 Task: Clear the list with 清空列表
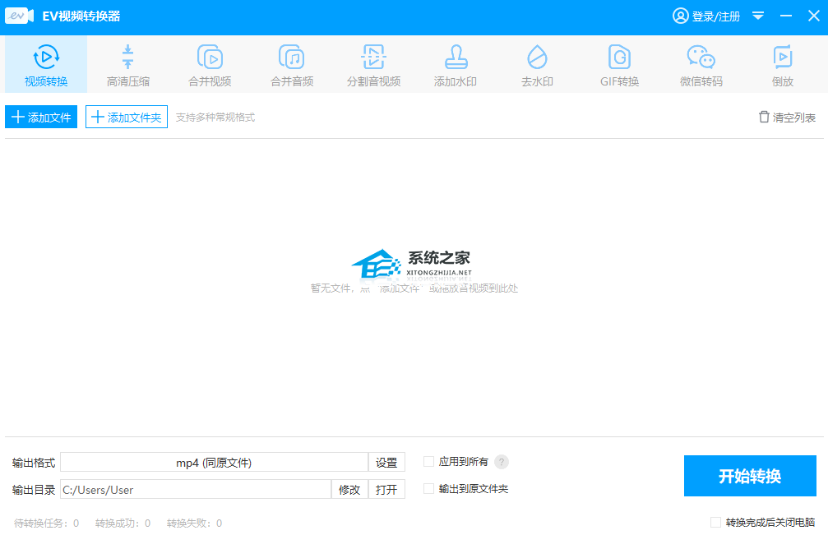[x=788, y=118]
